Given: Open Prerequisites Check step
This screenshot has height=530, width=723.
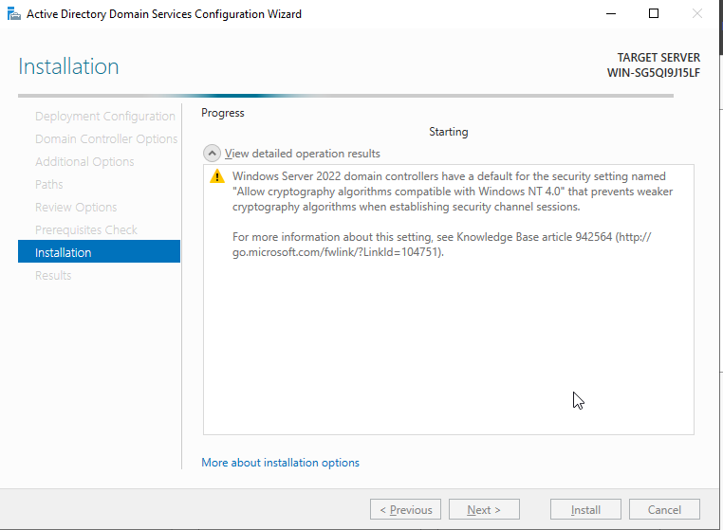Looking at the screenshot, I should (x=86, y=230).
